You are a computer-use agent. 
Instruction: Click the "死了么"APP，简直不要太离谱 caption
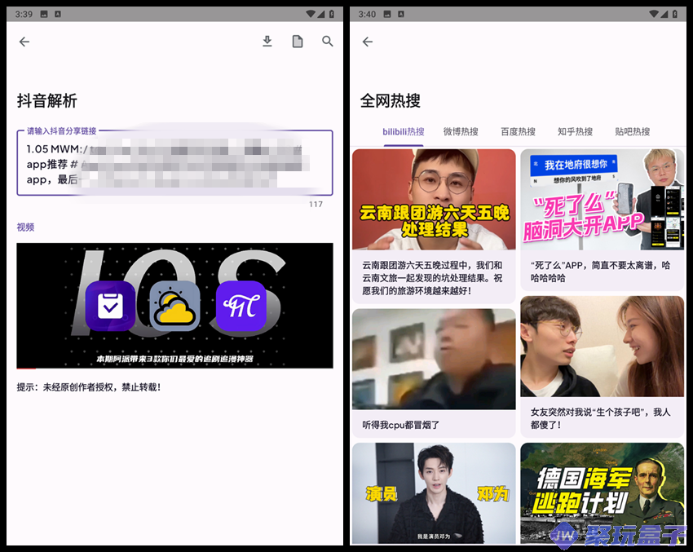click(600, 272)
